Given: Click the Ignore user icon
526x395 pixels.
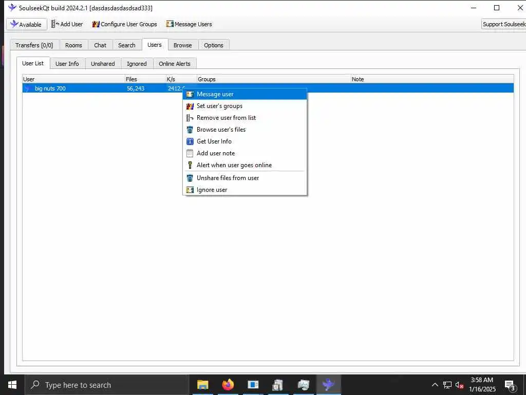Looking at the screenshot, I should (190, 190).
